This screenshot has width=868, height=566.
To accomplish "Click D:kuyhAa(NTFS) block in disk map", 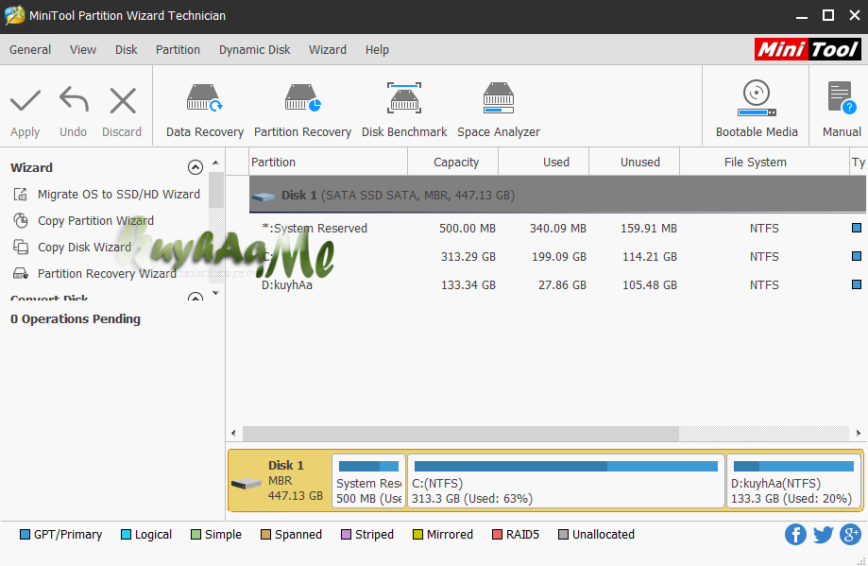I will [793, 481].
